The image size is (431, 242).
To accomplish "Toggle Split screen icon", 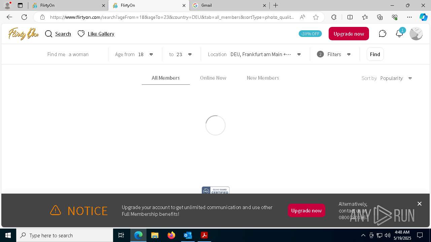I will coord(350,17).
